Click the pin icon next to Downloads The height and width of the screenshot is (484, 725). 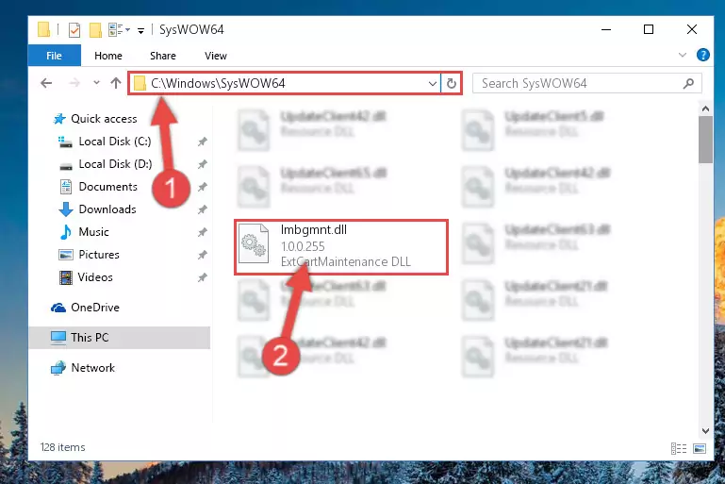point(203,209)
